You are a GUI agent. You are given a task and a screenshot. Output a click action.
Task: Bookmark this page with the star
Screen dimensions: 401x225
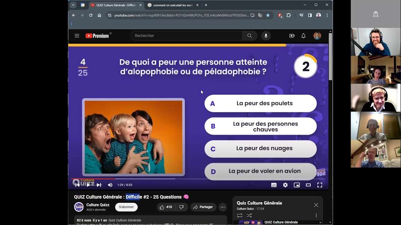pos(268,15)
